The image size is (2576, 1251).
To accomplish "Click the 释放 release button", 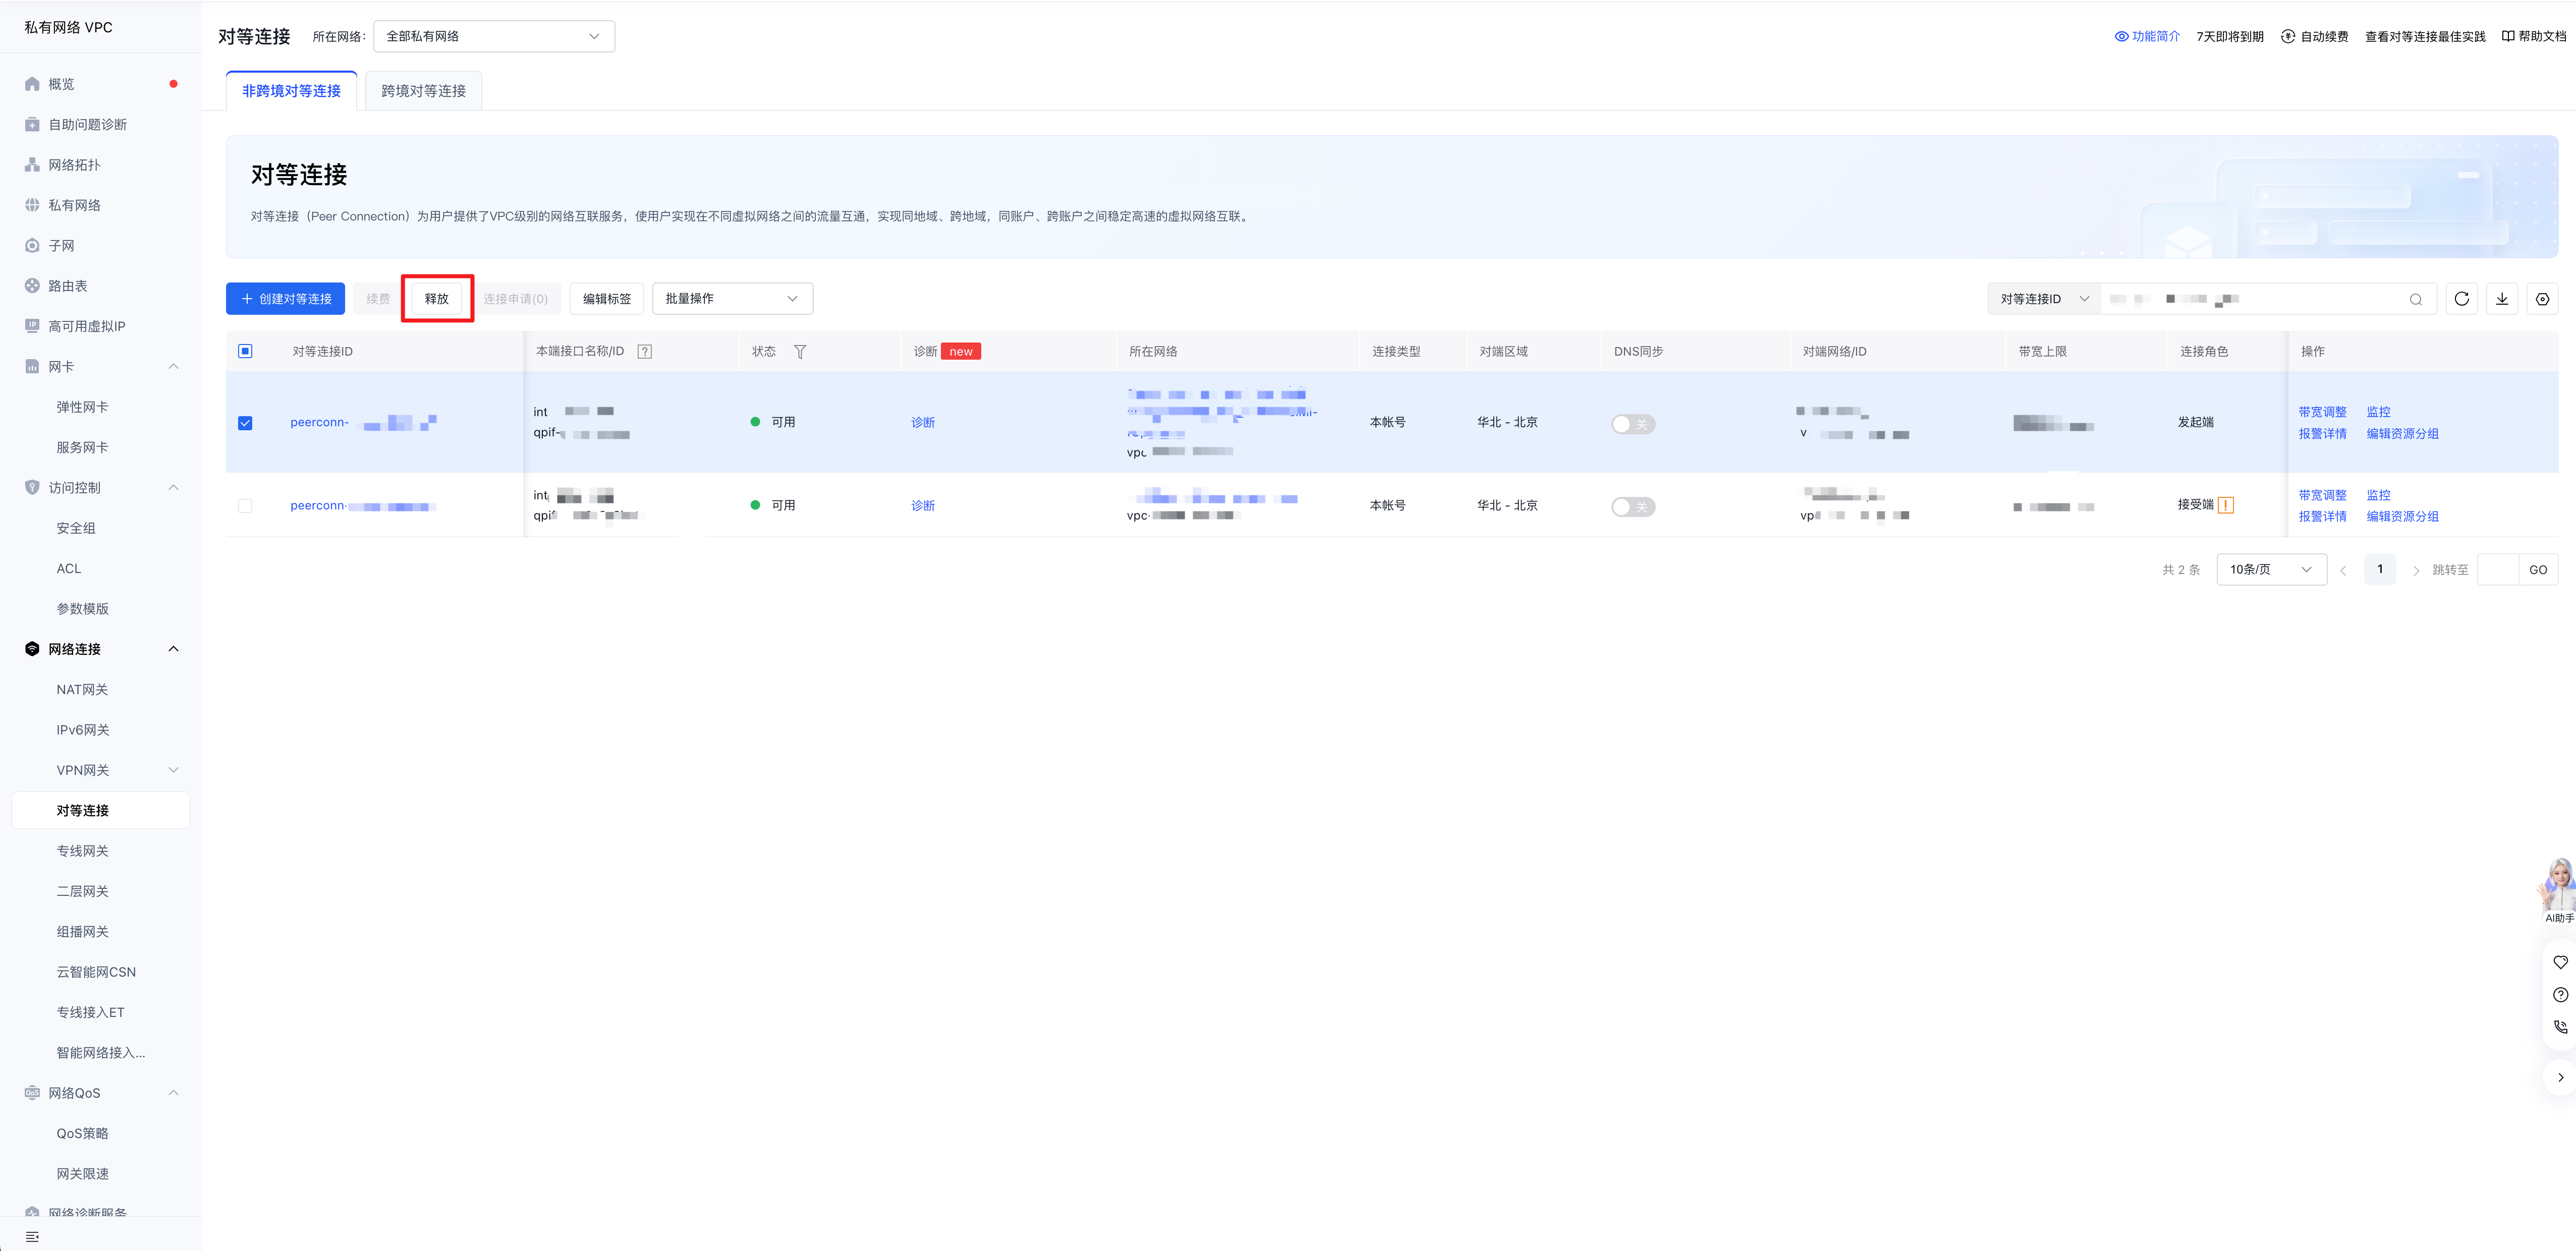I will [x=437, y=299].
